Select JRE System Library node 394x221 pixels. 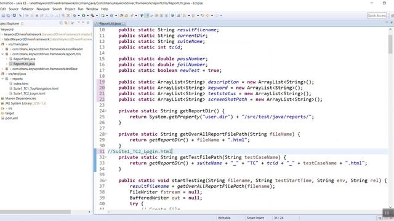(26, 103)
